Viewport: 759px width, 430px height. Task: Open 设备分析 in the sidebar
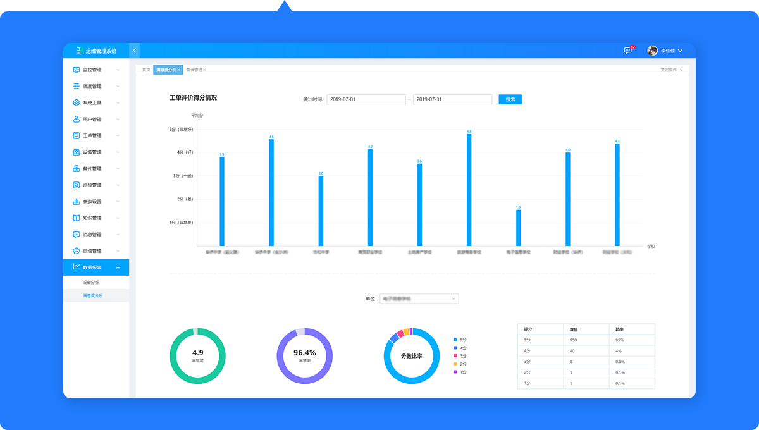[x=91, y=282]
